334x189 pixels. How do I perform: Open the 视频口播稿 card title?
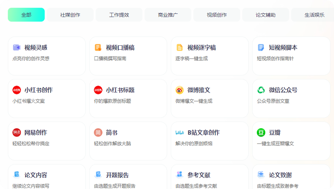(120, 47)
